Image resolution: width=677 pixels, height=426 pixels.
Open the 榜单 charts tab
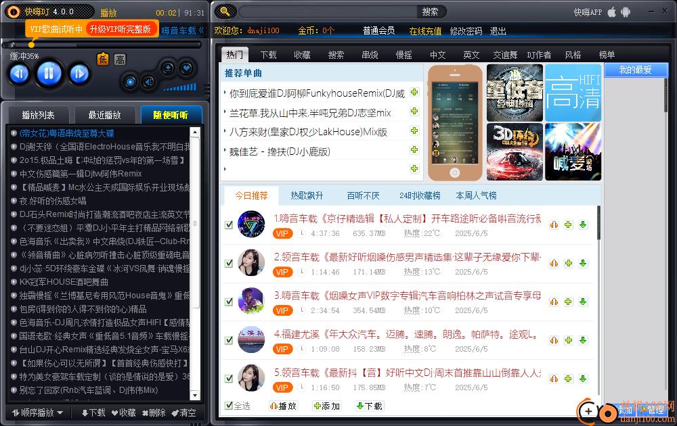[607, 55]
